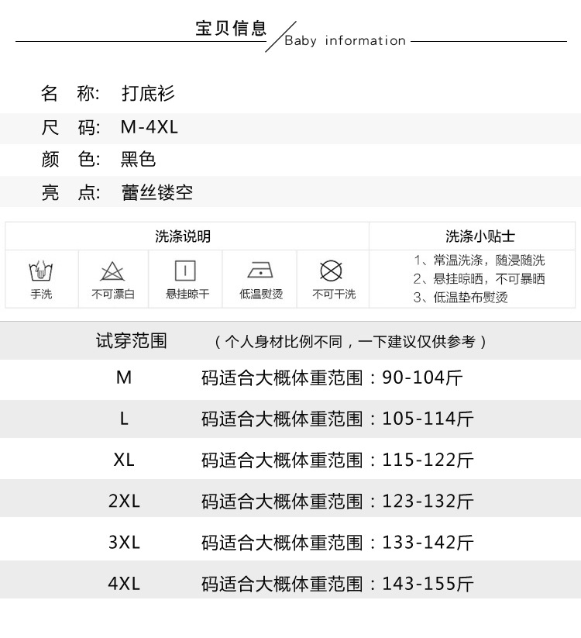Viewport: 581px width, 638px height.
Task: Click the low-temperature iron icon
Action: click(x=260, y=271)
